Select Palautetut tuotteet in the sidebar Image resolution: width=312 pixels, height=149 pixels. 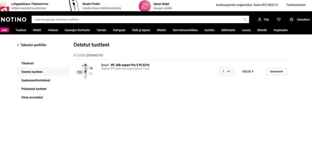pyautogui.click(x=34, y=89)
